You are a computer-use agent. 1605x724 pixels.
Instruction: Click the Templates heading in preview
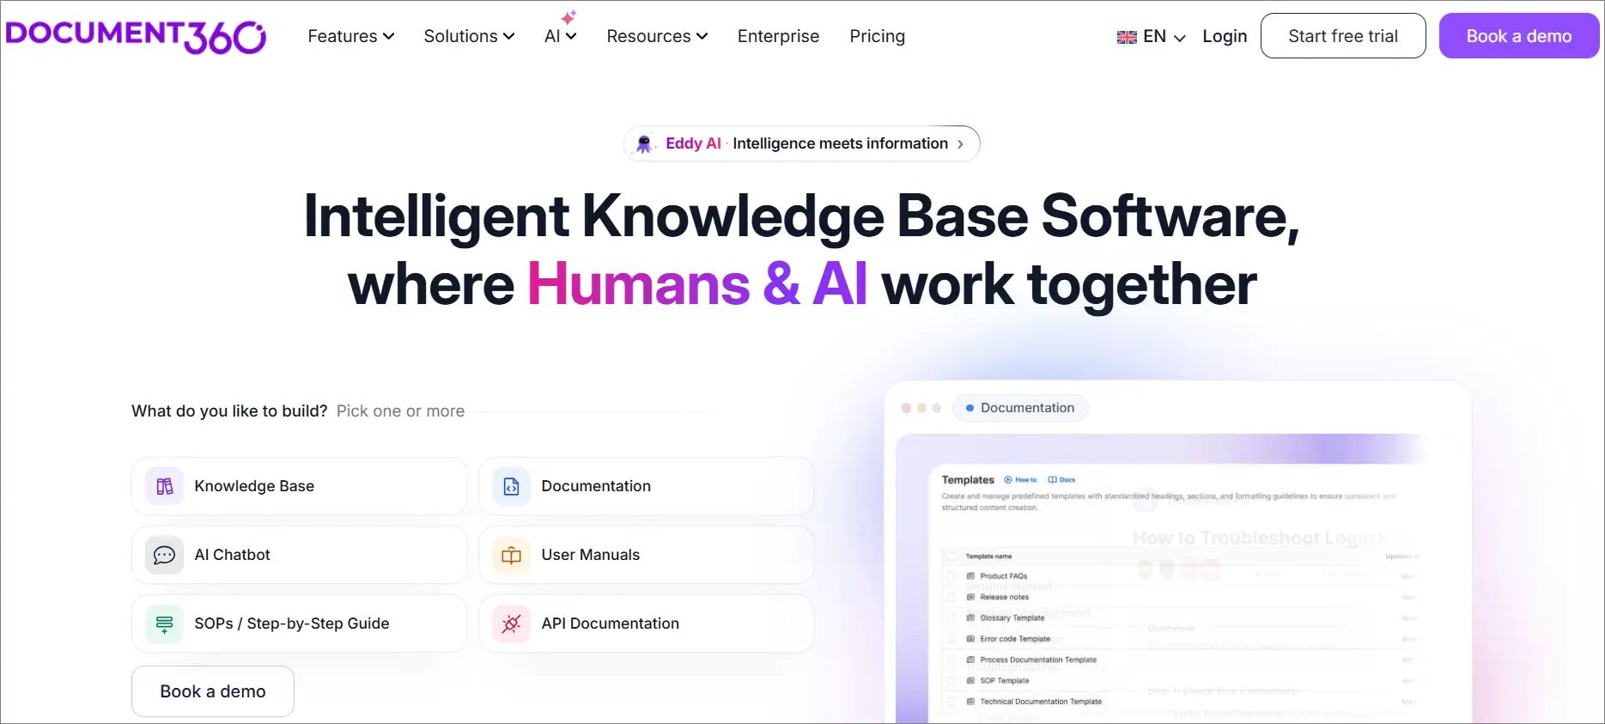968,480
